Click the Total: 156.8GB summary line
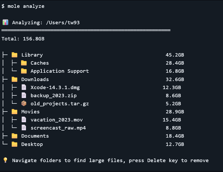Screen dimensions: 223x172 [x=23, y=39]
